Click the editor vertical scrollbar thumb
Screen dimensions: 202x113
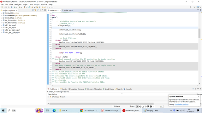coord(199,33)
